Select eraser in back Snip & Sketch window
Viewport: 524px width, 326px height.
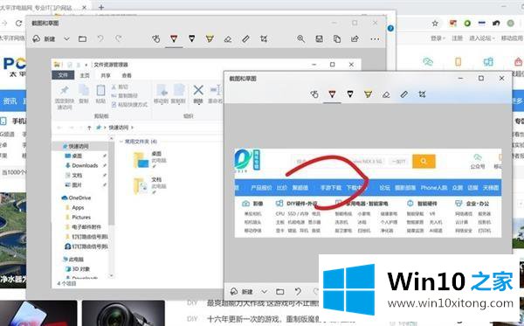(x=228, y=39)
